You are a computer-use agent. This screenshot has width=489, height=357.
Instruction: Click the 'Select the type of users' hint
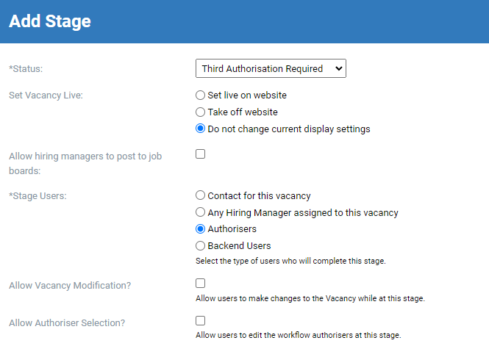click(290, 261)
